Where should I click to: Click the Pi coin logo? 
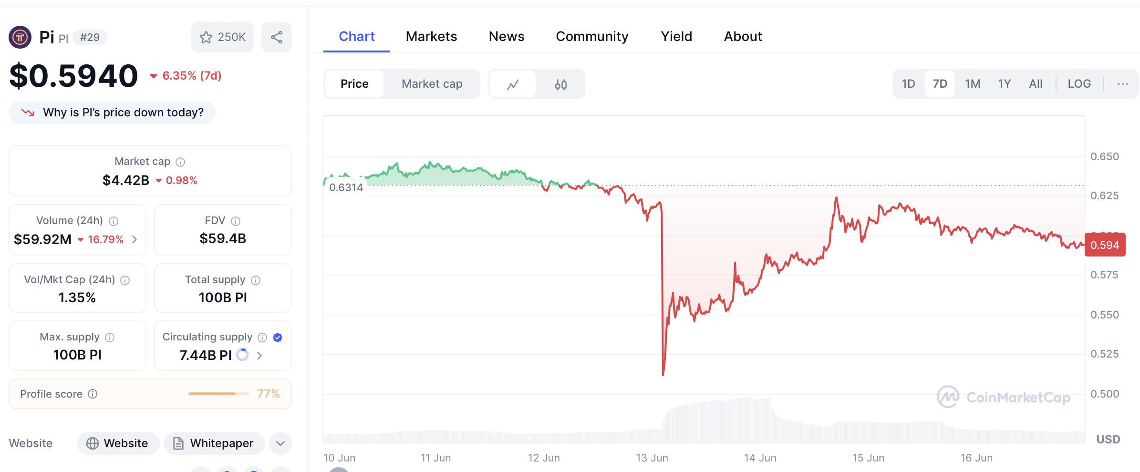point(20,37)
